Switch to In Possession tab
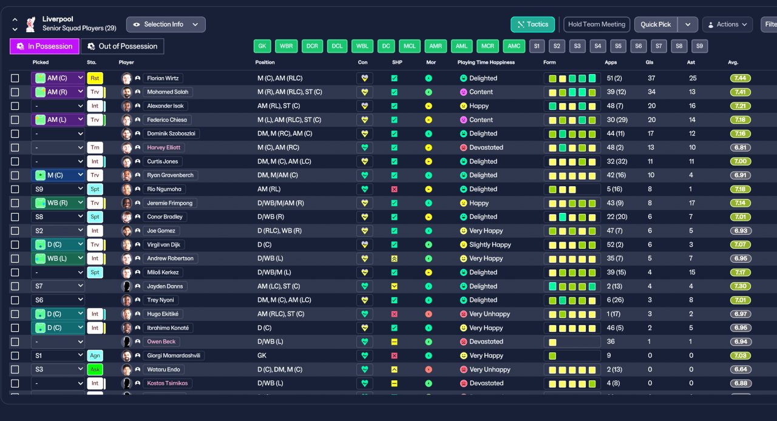Image resolution: width=777 pixels, height=421 pixels. [44, 46]
